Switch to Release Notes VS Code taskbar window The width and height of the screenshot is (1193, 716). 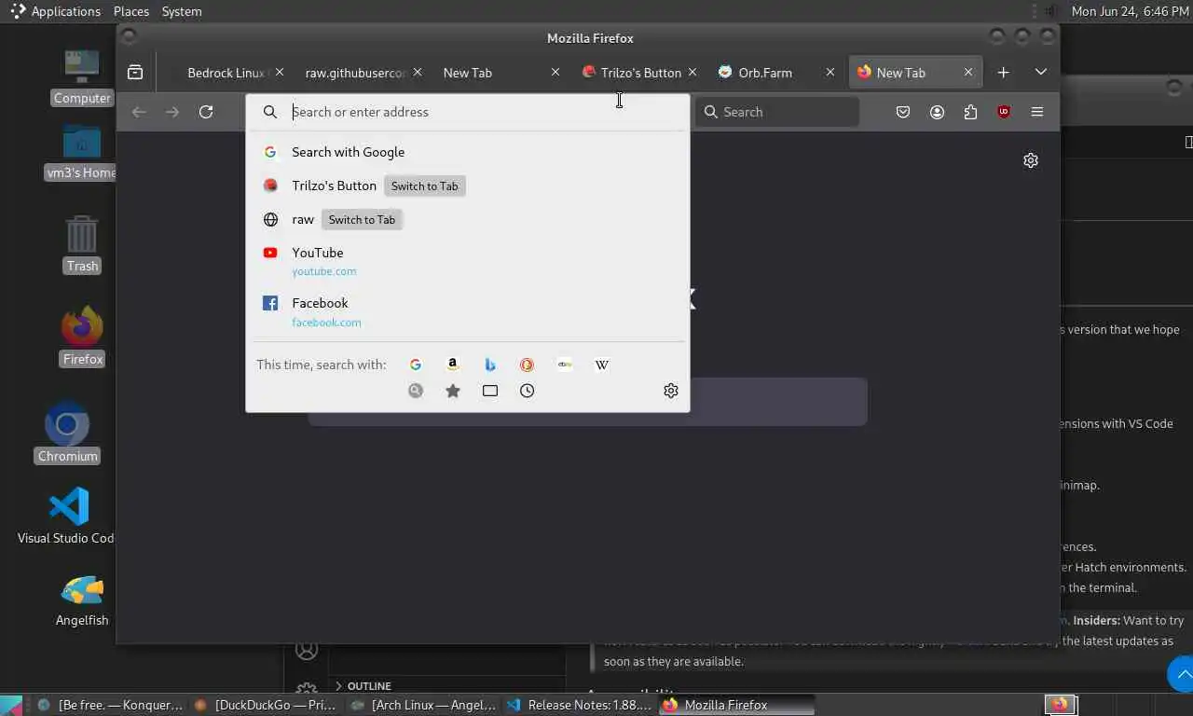pyautogui.click(x=580, y=705)
